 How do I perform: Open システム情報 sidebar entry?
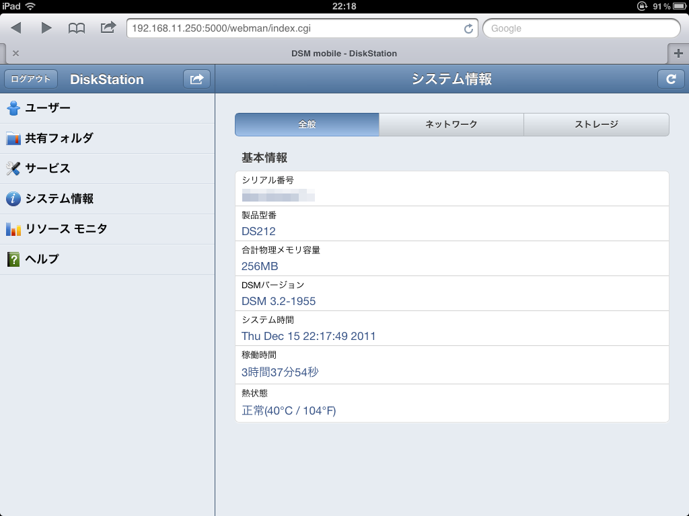tap(107, 199)
